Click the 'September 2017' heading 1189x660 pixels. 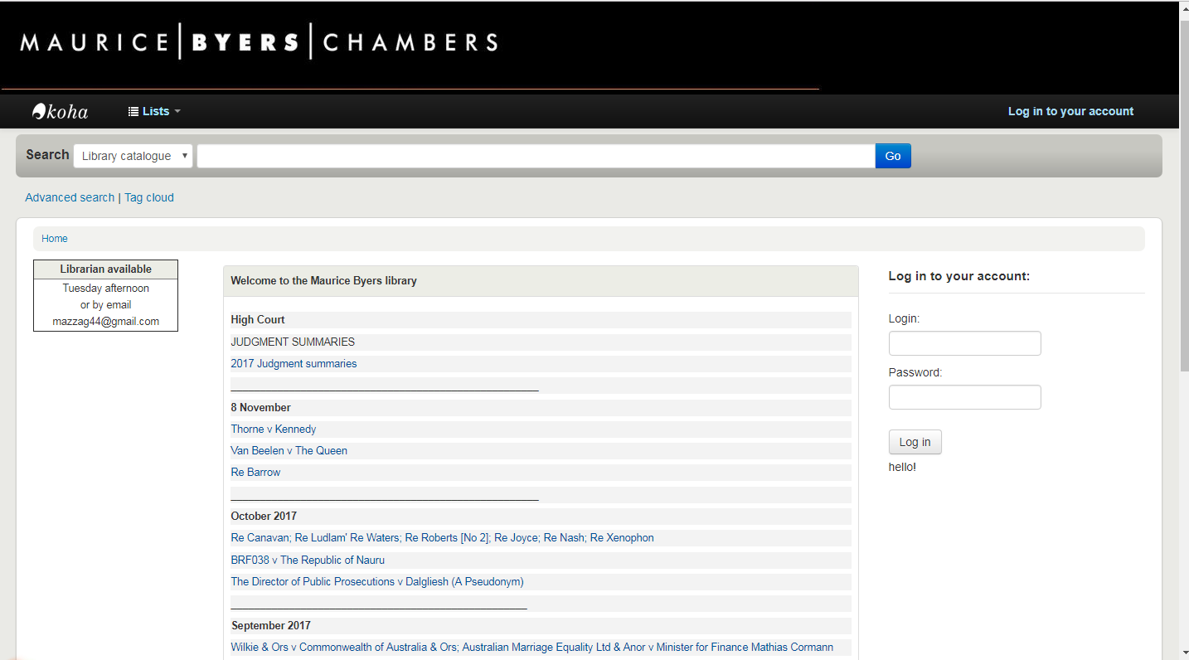(270, 625)
